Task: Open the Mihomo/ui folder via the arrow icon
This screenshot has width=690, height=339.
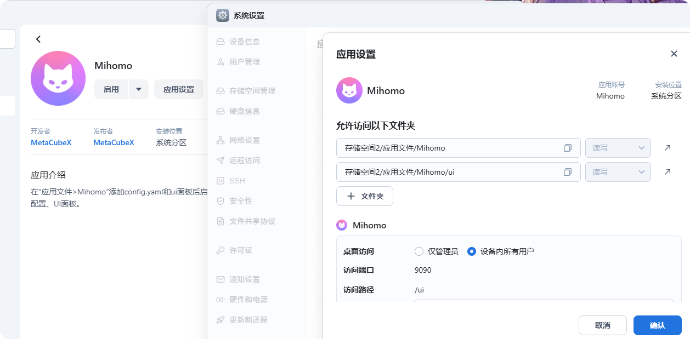Action: (x=667, y=171)
